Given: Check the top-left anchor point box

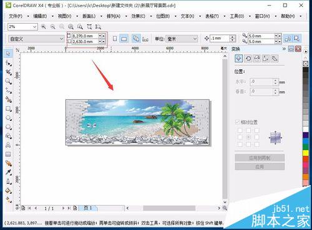Looking at the screenshot, I should click(240, 130).
